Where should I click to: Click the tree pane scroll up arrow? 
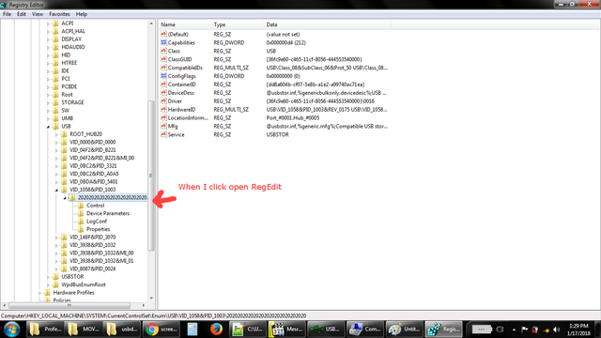click(x=151, y=23)
